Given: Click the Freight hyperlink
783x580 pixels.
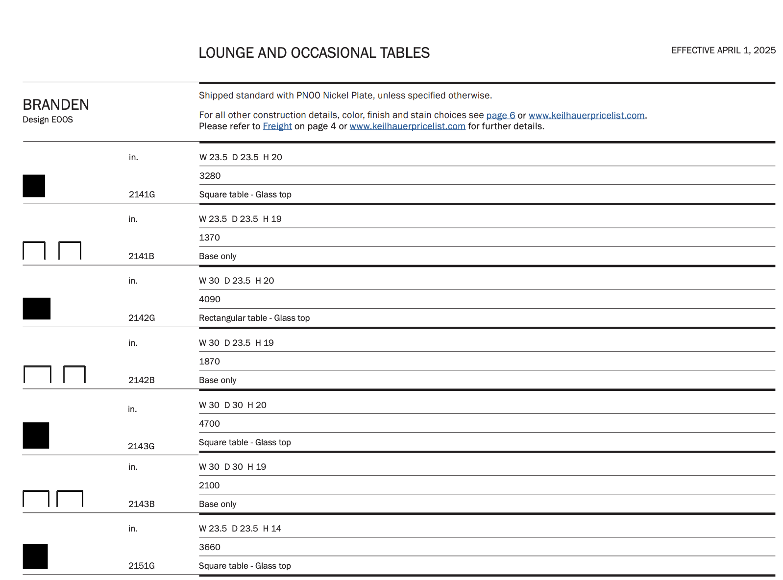Looking at the screenshot, I should (277, 126).
